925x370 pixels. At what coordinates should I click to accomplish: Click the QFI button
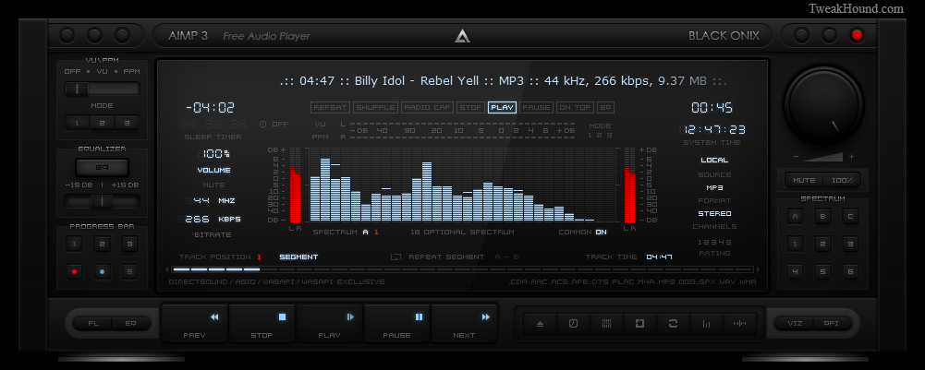pyautogui.click(x=831, y=324)
